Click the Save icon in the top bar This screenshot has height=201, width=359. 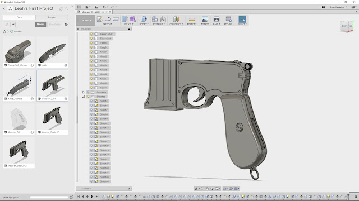[x=96, y=7]
